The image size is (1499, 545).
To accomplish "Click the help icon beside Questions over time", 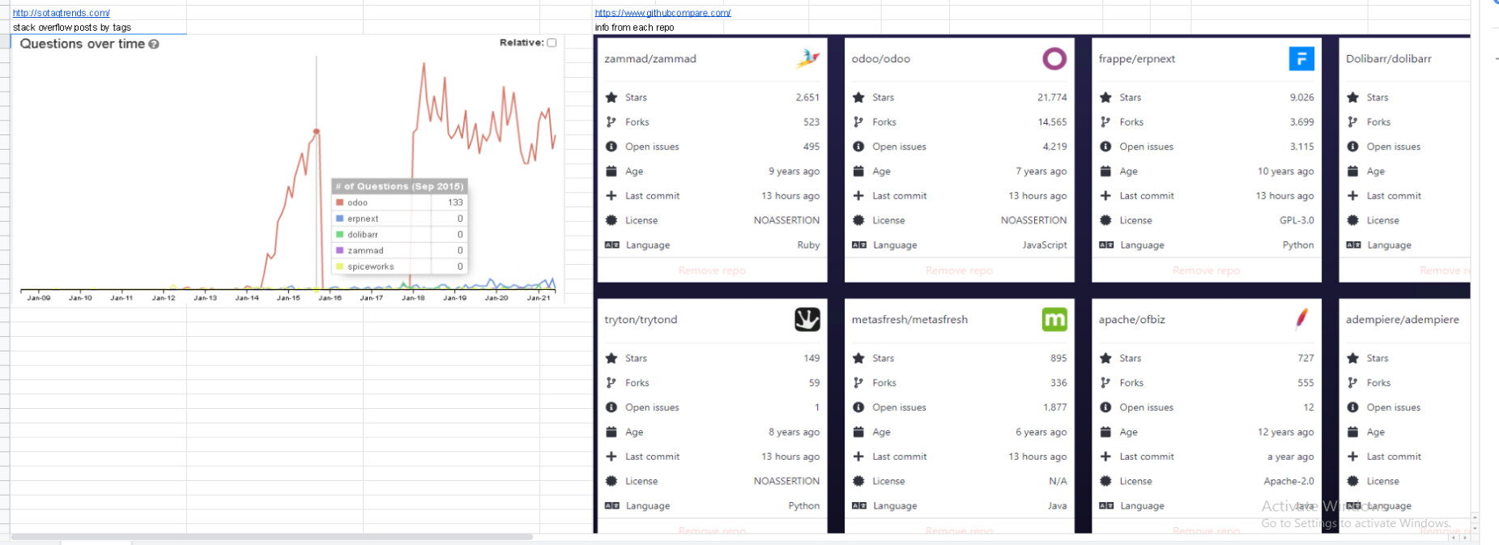I will [x=154, y=45].
